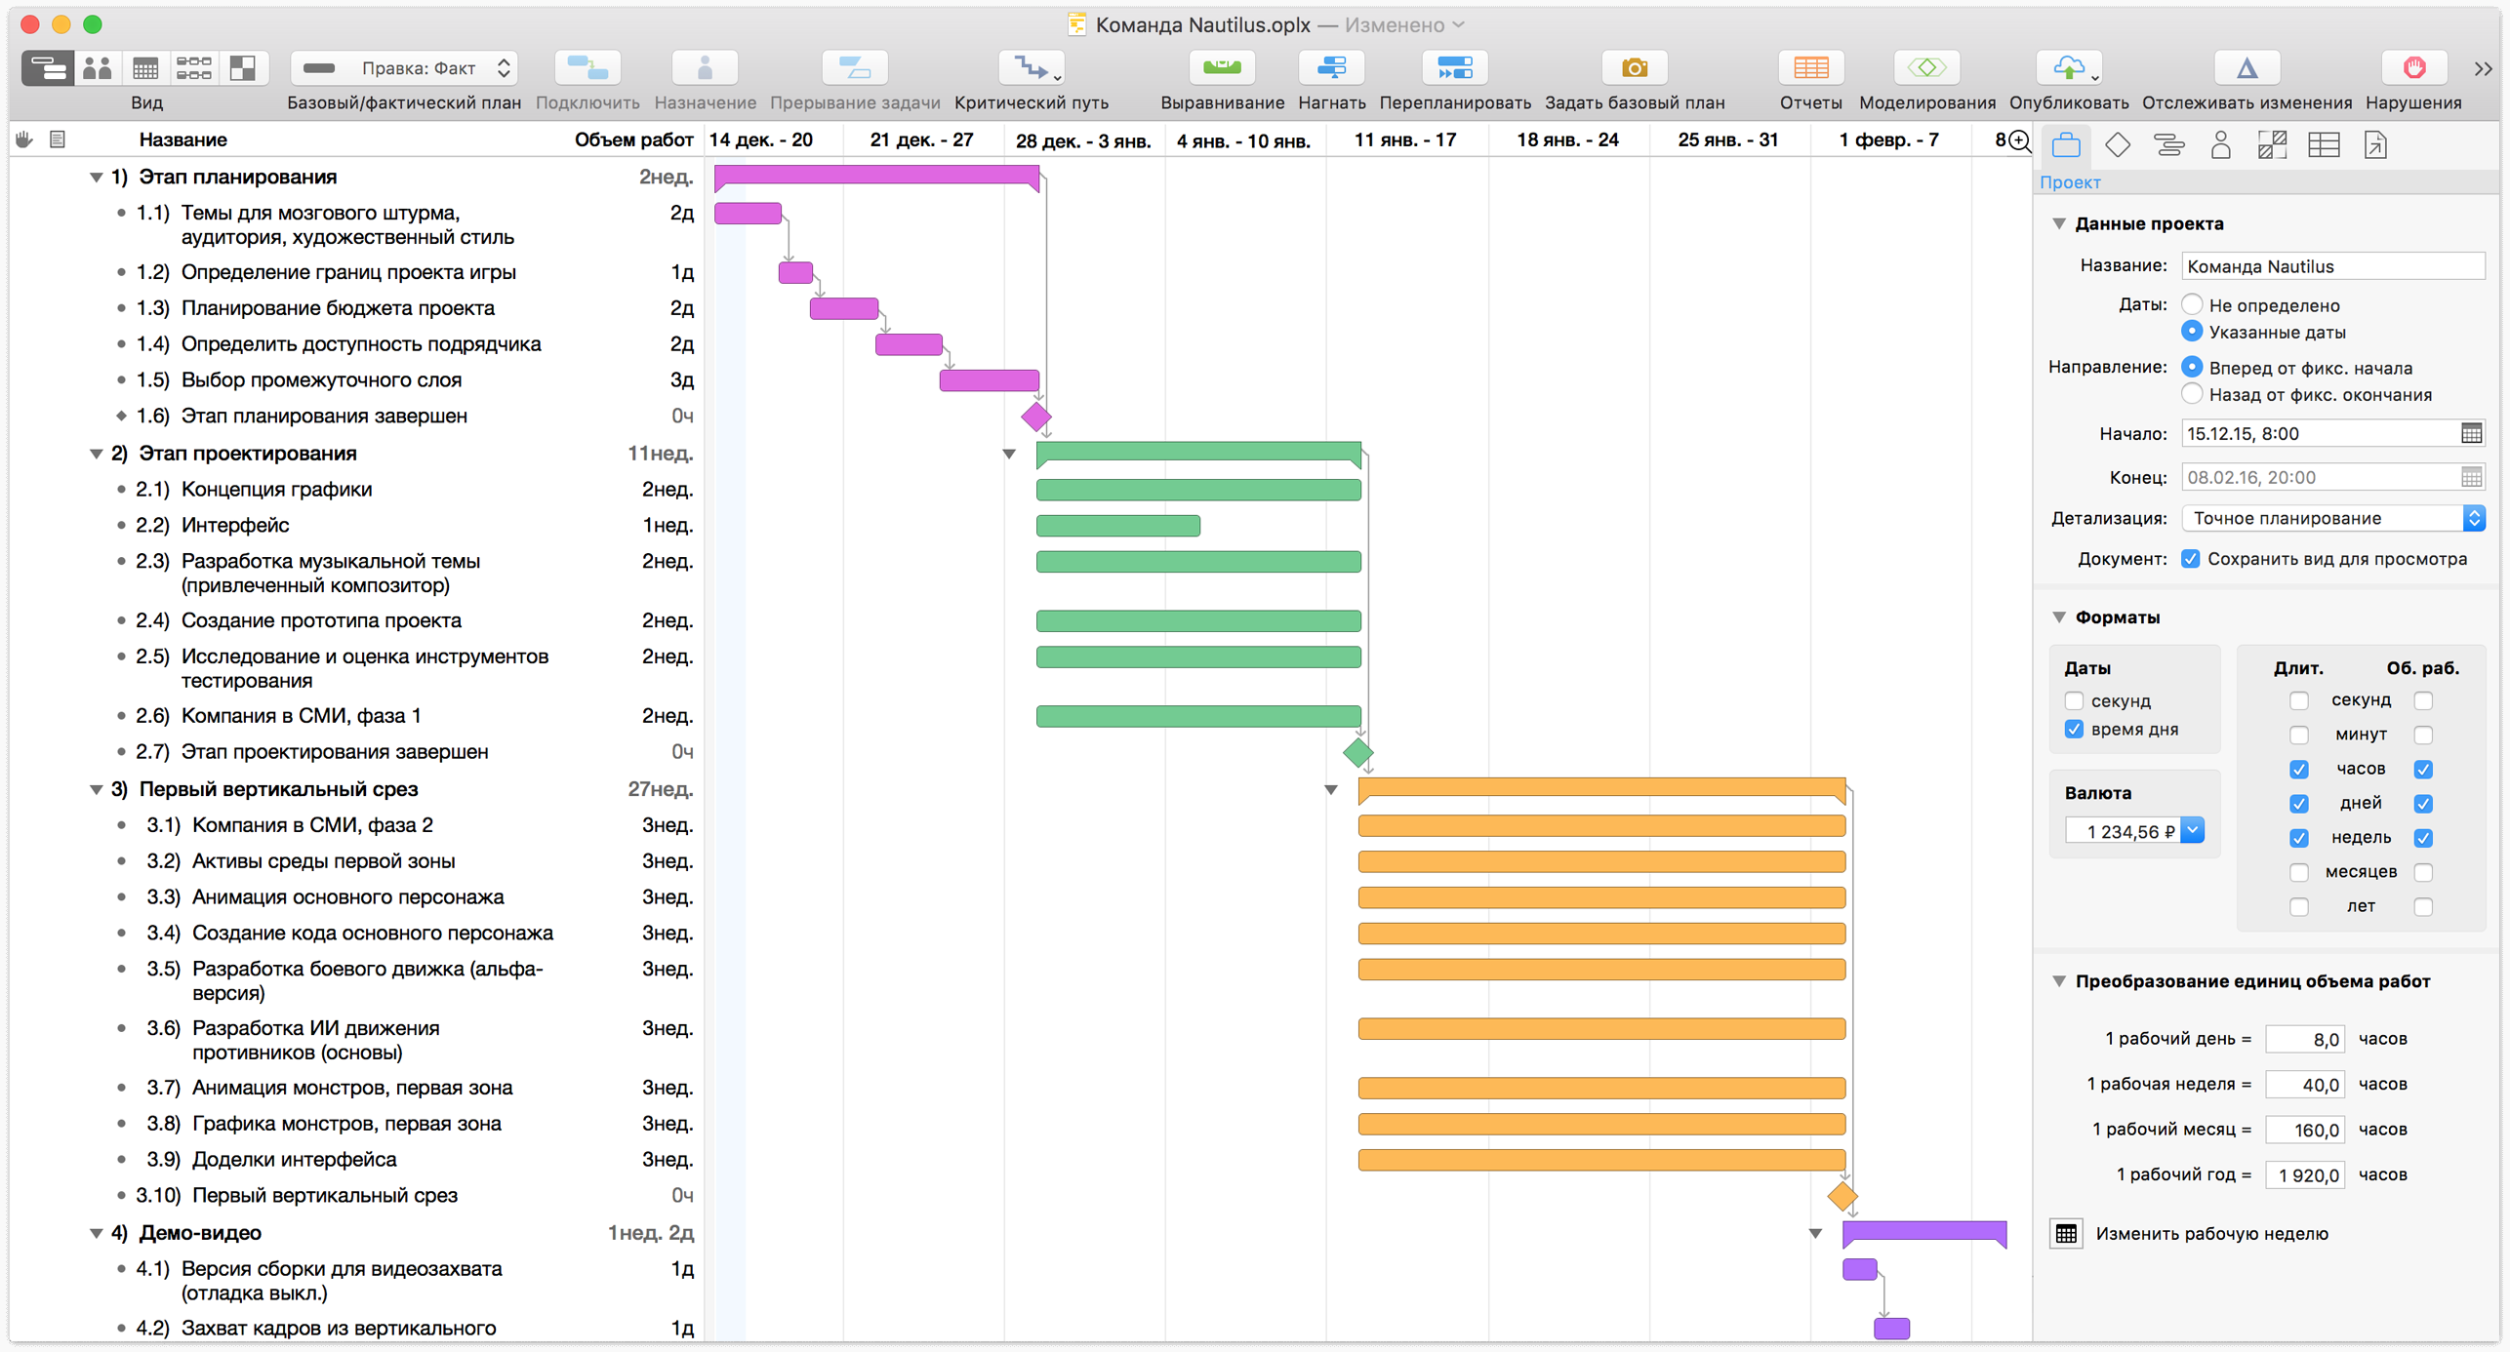Collapse Этап планирования group

pos(97,178)
